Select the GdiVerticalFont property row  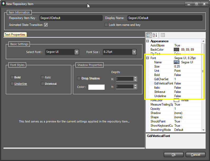click(x=175, y=83)
